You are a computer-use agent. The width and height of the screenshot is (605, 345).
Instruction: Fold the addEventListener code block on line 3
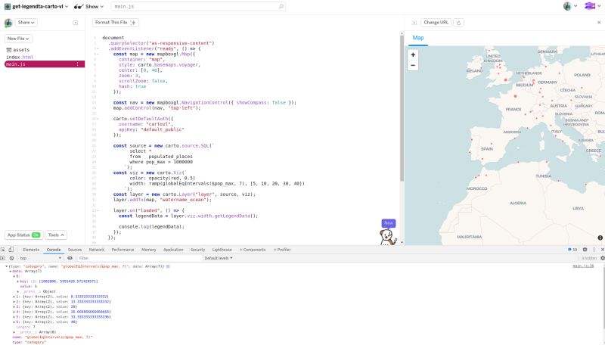coord(98,49)
